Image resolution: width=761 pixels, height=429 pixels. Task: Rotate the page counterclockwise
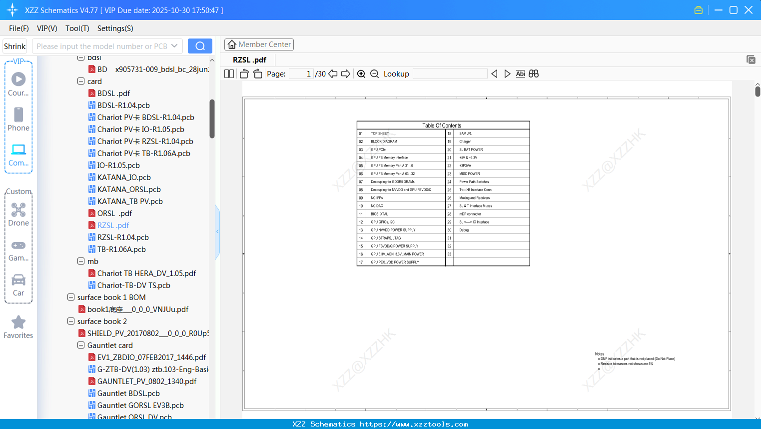click(x=244, y=74)
